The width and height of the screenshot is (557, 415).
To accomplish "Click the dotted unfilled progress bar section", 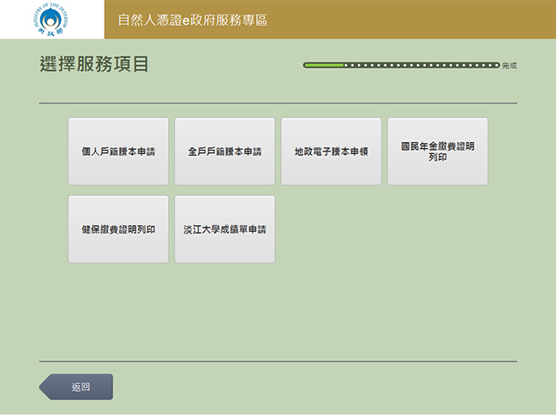I will (420, 65).
